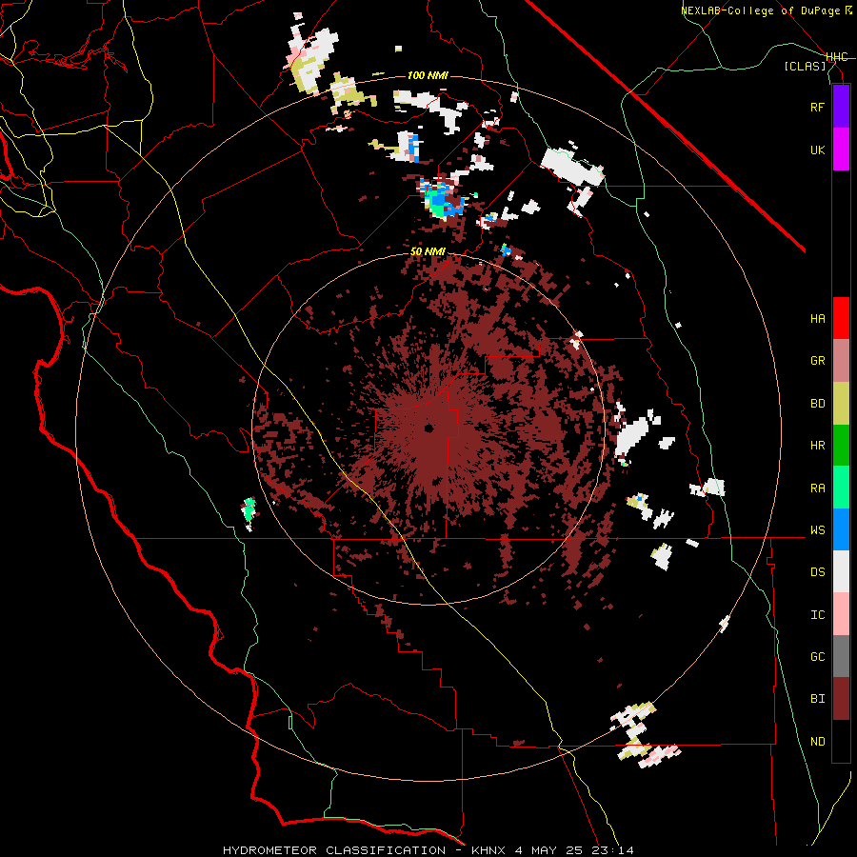
Task: Click the HA red legend swatch
Action: [x=841, y=318]
